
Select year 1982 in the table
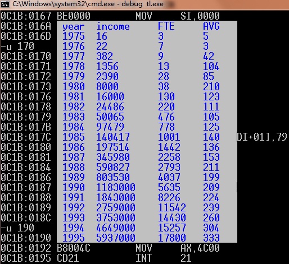pyautogui.click(x=74, y=106)
